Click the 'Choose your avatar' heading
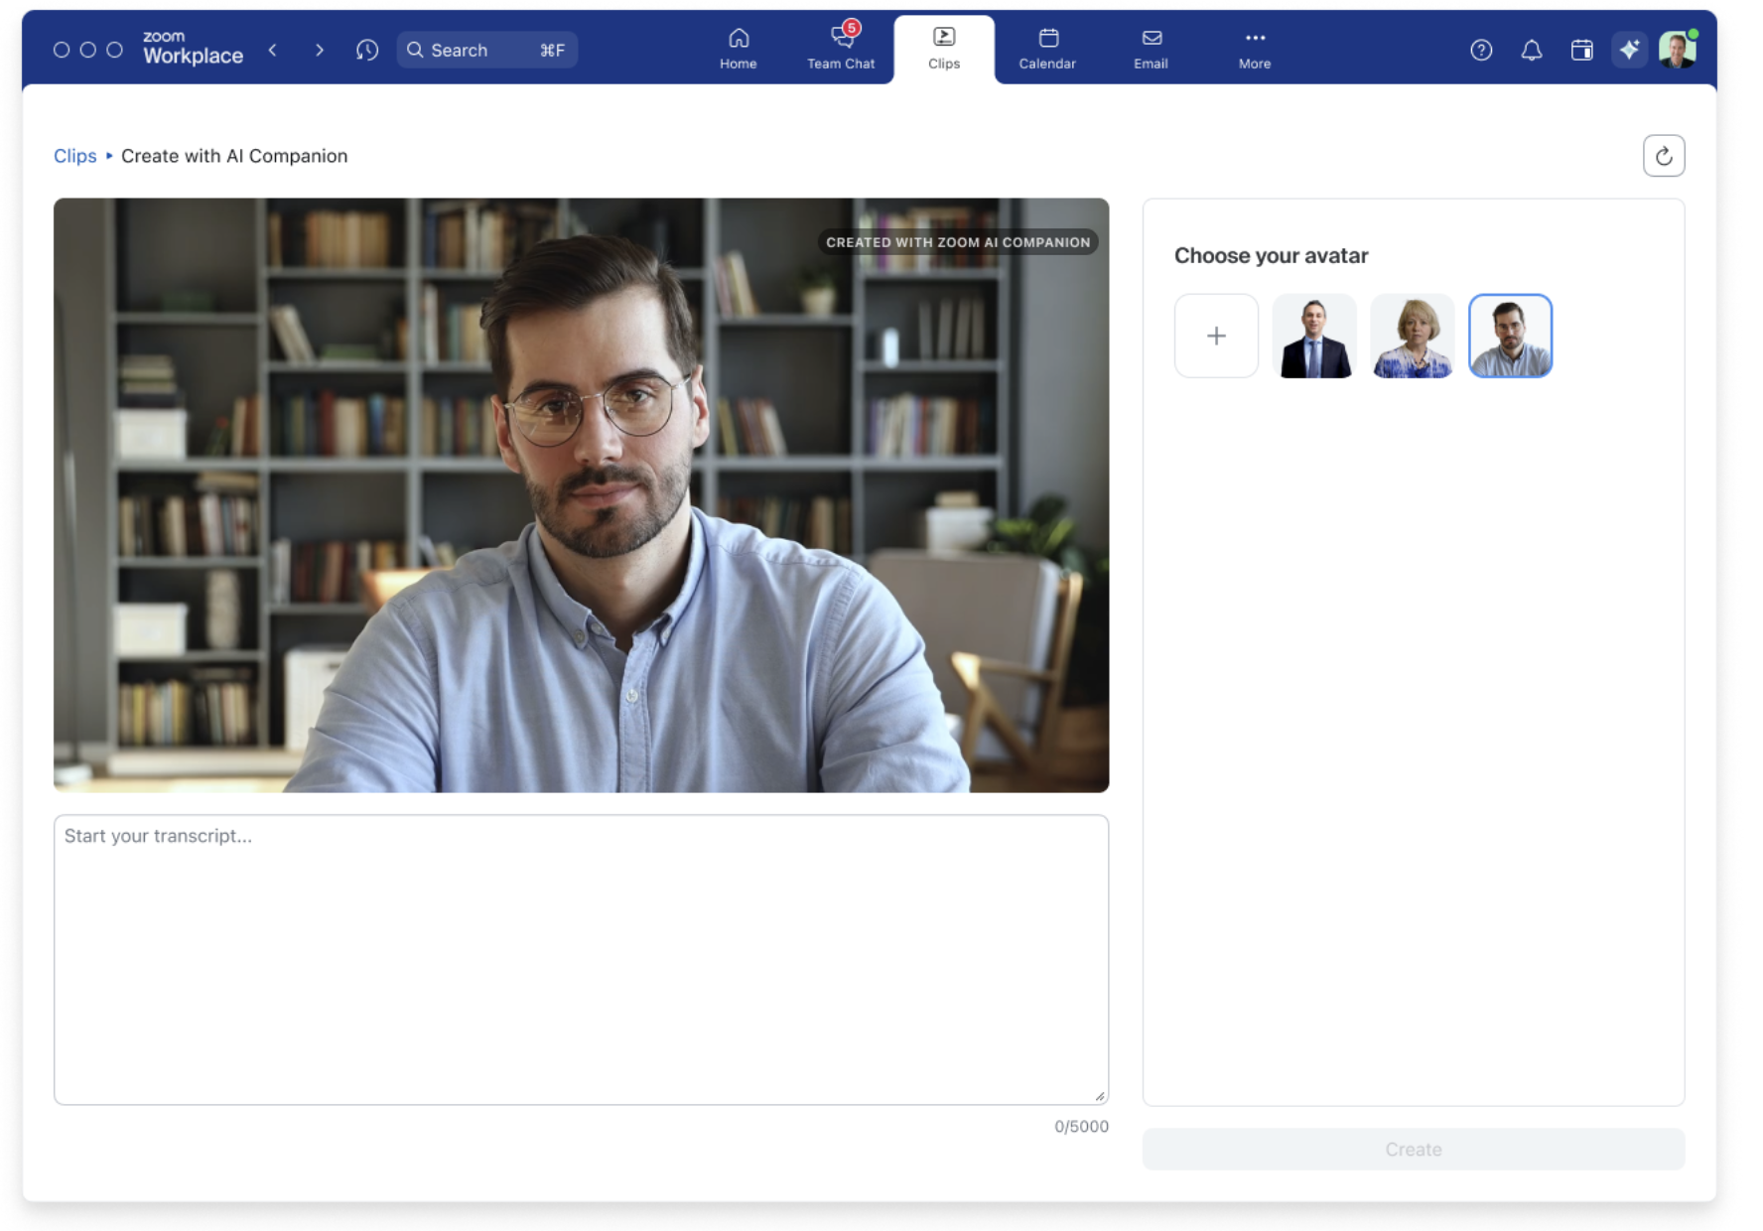1763x1231 pixels. coord(1271,255)
